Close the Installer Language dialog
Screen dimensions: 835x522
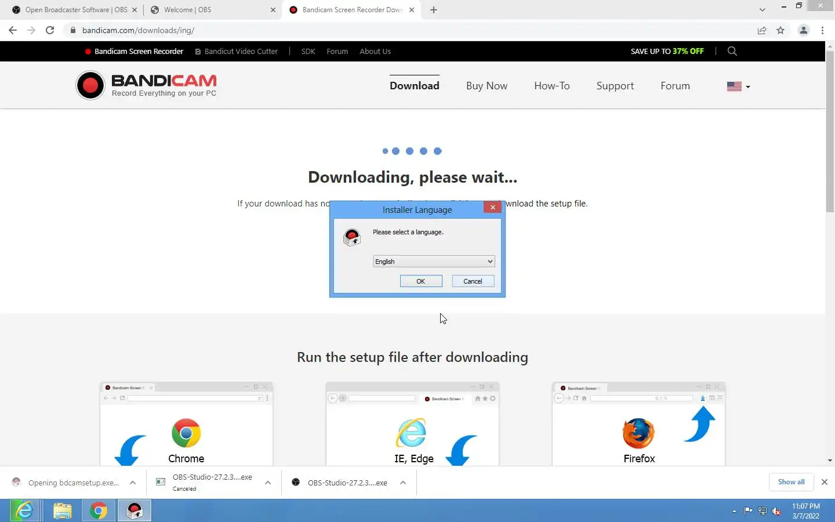[x=492, y=208]
